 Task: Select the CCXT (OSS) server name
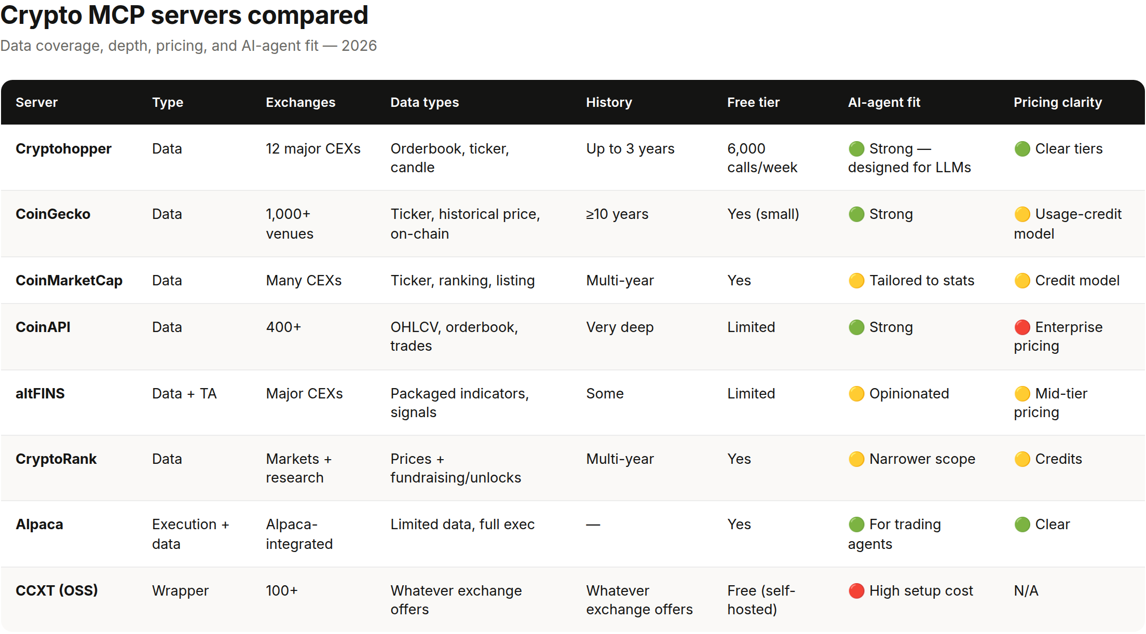57,591
